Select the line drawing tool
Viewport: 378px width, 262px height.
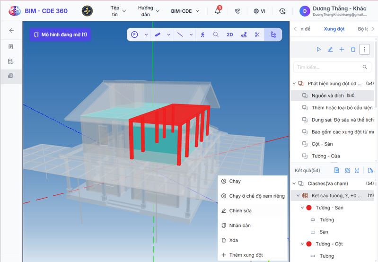[x=180, y=35]
